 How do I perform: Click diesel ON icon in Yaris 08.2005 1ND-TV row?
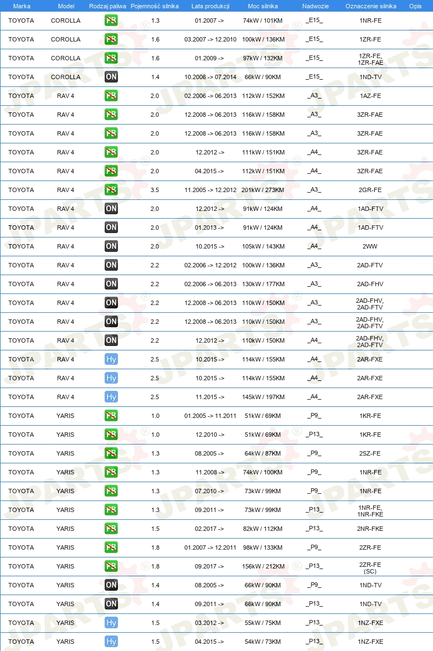[x=111, y=585]
